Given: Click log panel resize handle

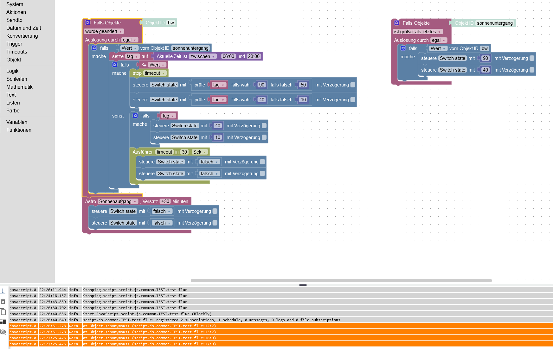Looking at the screenshot, I should pos(303,285).
